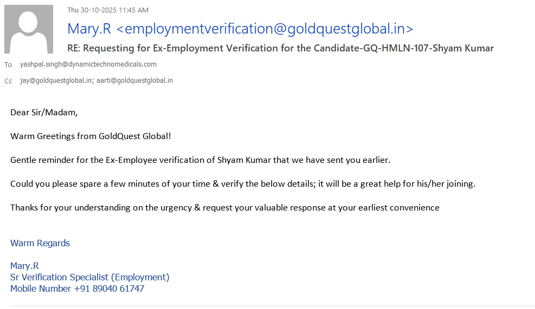Screen dimensions: 535x309
Task: Click the To field label
Action: (8, 64)
